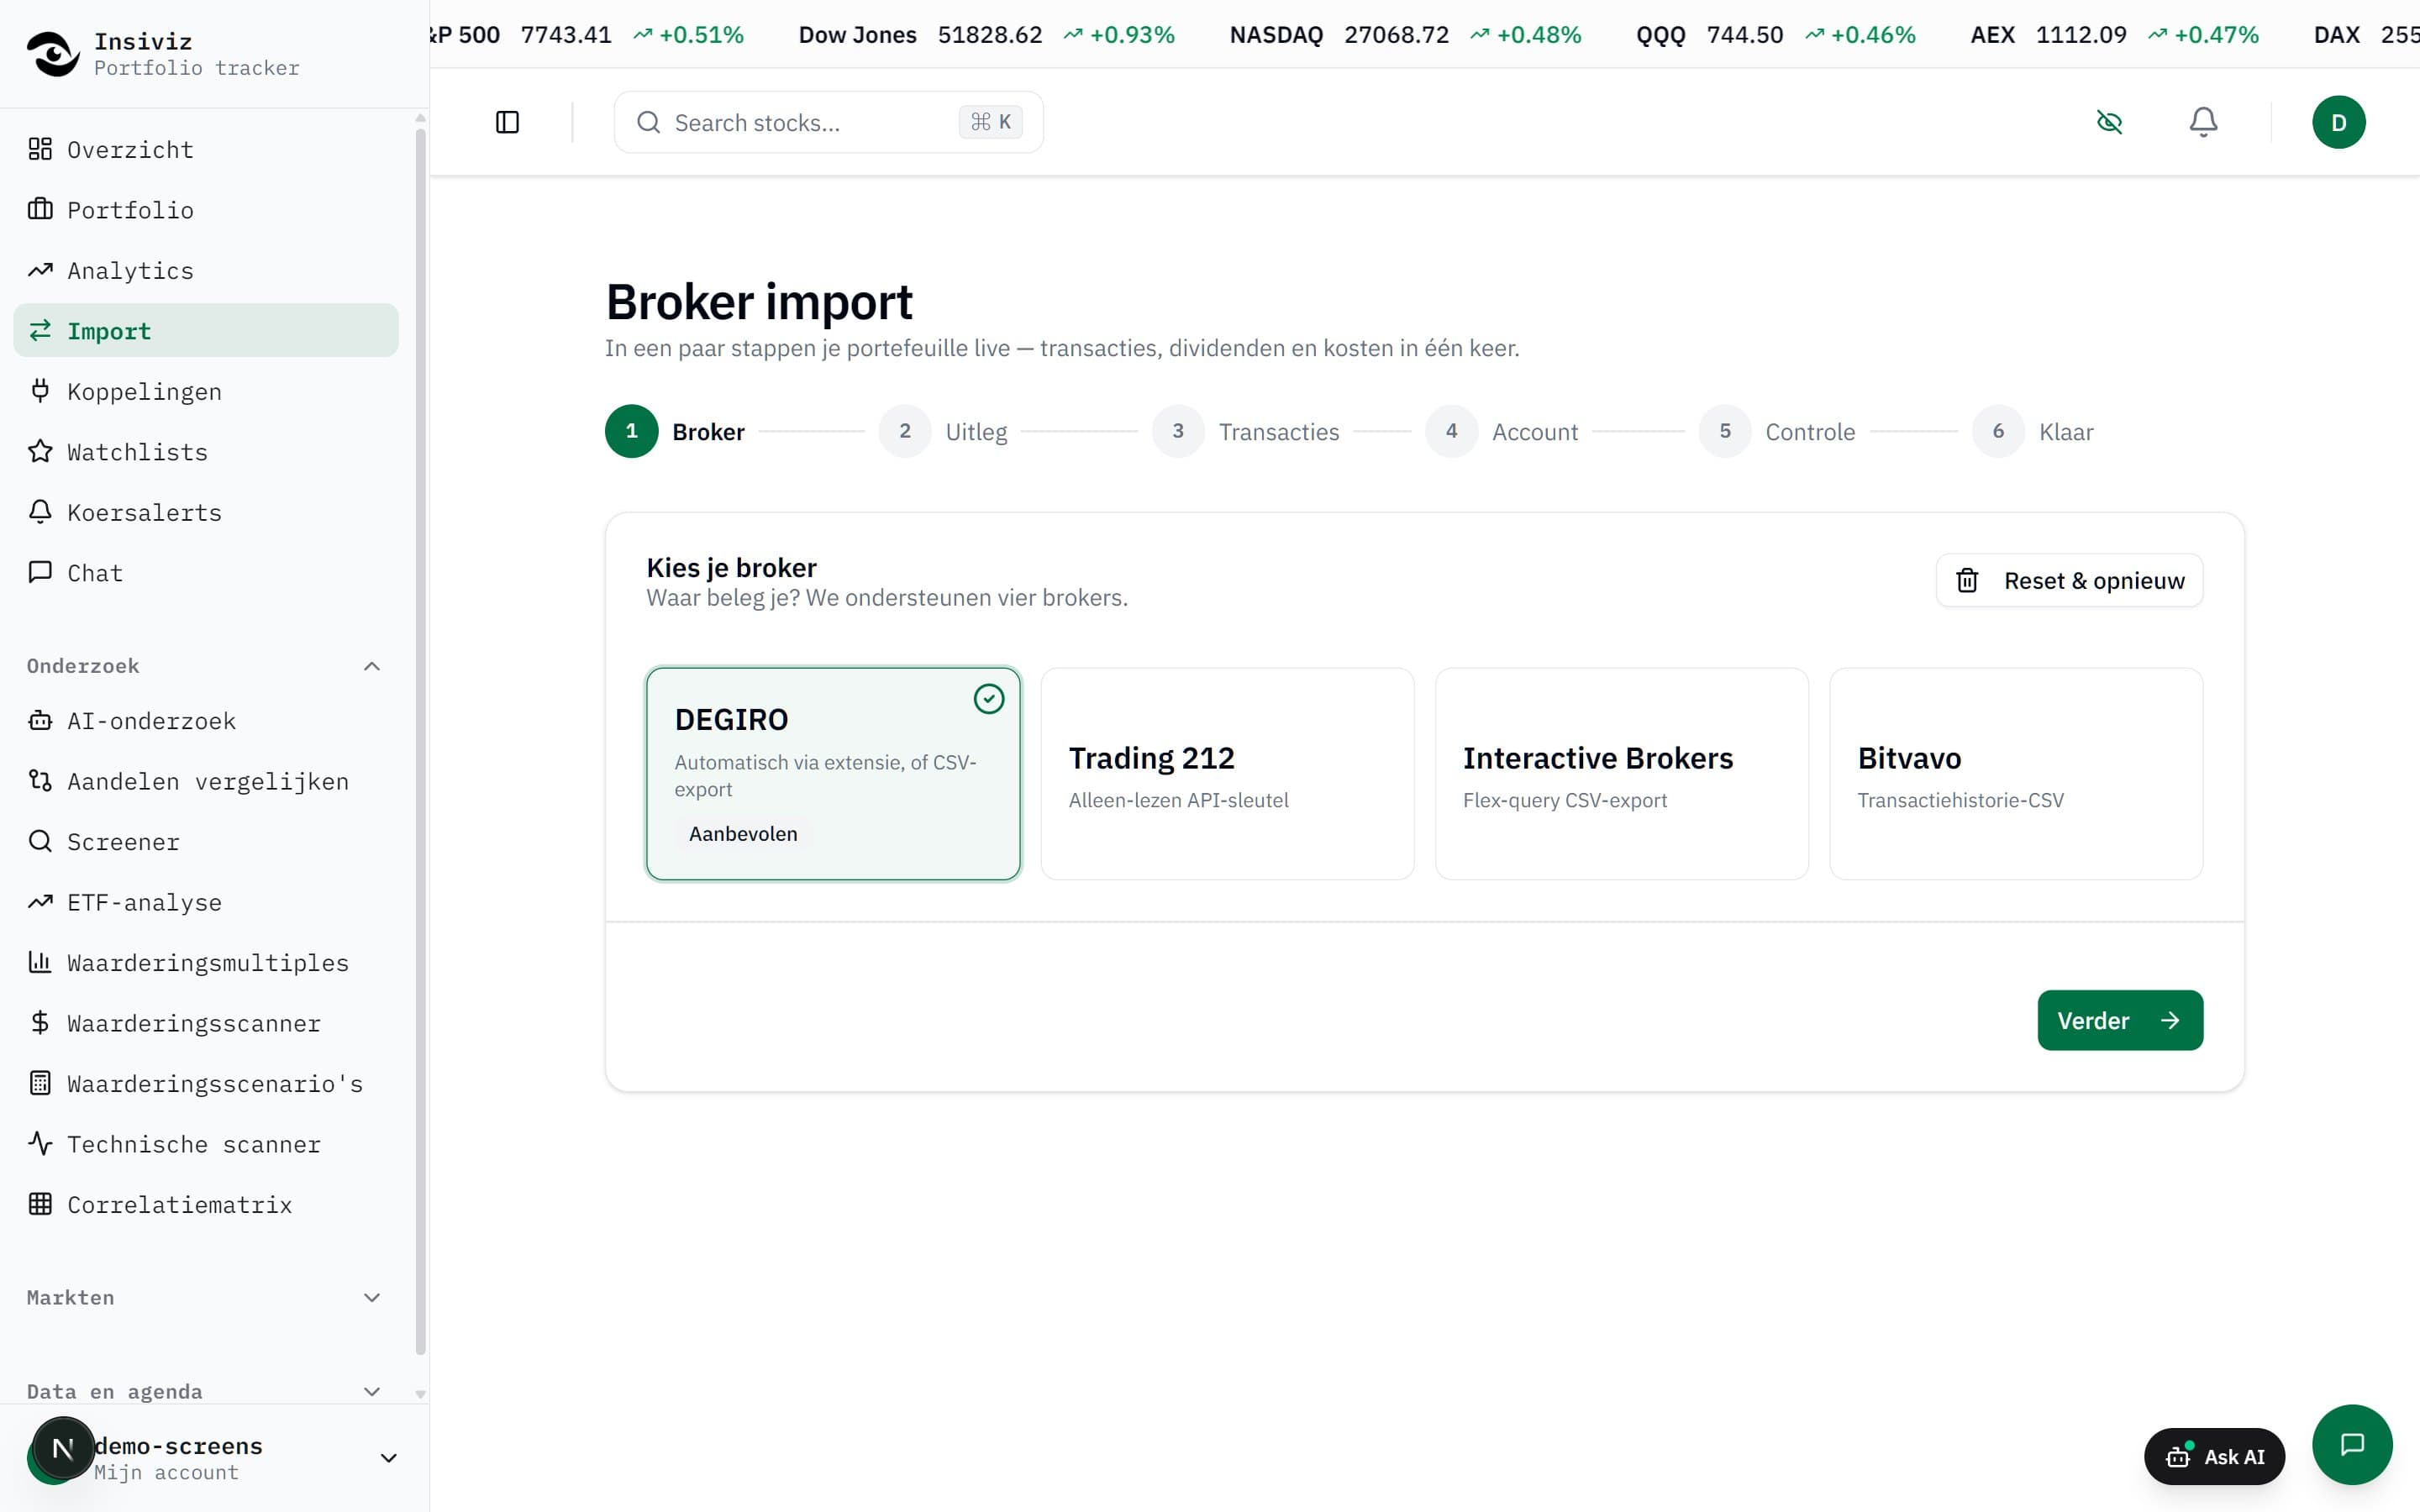Open Koppelingen plug icon
Screen dimensions: 2420x1512
pos(40,391)
